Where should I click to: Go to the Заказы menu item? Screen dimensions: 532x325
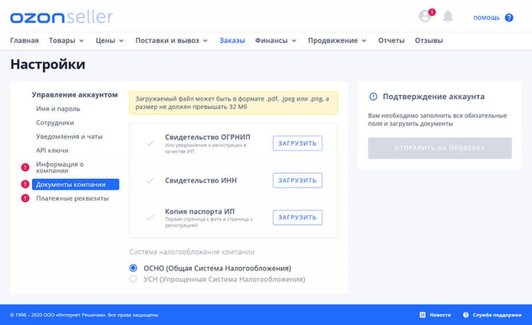point(232,41)
